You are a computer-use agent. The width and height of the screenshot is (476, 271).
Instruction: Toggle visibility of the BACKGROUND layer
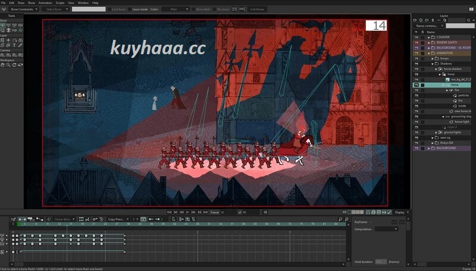(x=416, y=148)
